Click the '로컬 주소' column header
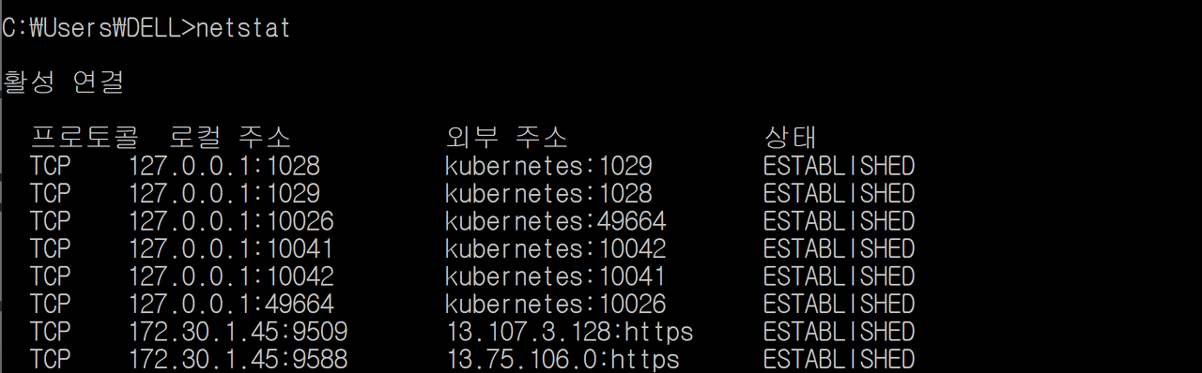 pos(230,138)
